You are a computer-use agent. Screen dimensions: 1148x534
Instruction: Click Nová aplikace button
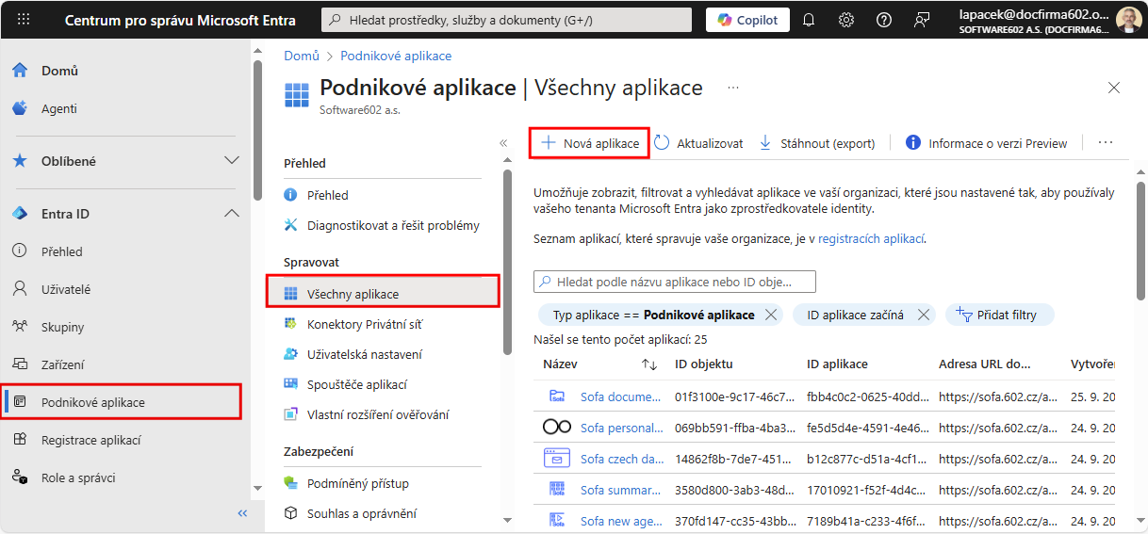click(x=589, y=142)
